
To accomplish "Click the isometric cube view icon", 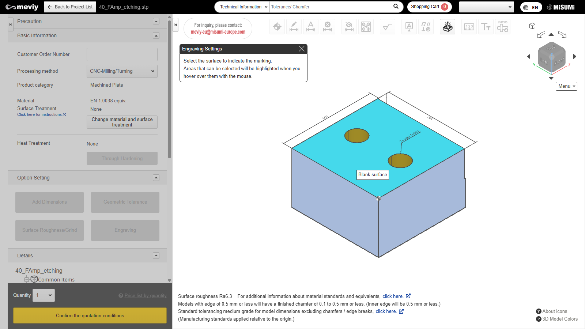I will coord(532,26).
